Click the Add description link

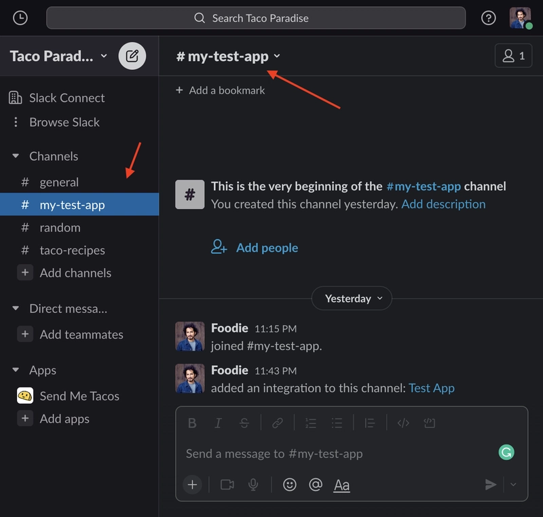443,204
